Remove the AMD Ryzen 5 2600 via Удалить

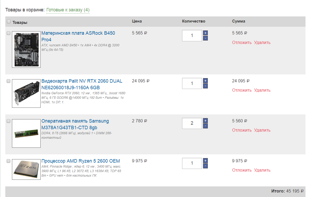point(262,170)
